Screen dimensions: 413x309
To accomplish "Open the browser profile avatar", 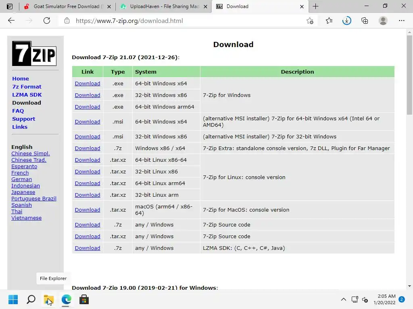I will (x=383, y=21).
